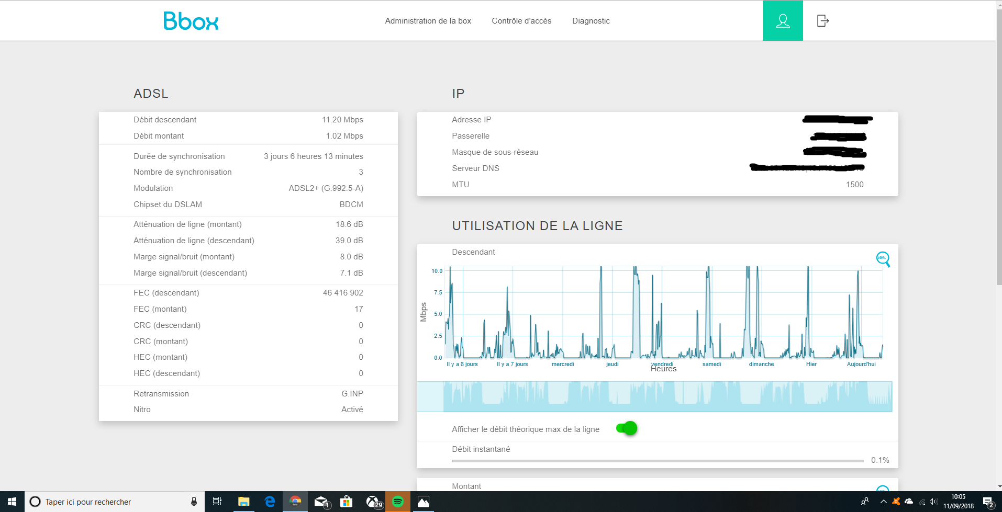Image resolution: width=1002 pixels, height=512 pixels.
Task: Click the Adresse IP label
Action: [x=471, y=120]
